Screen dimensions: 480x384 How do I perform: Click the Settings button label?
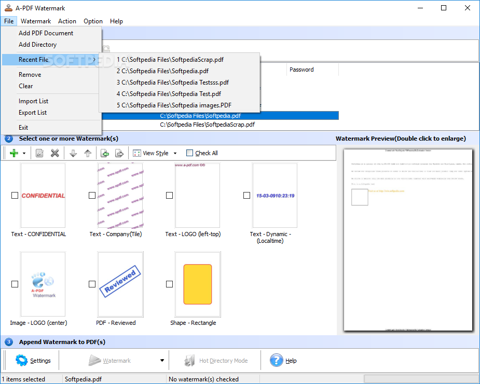pos(40,361)
